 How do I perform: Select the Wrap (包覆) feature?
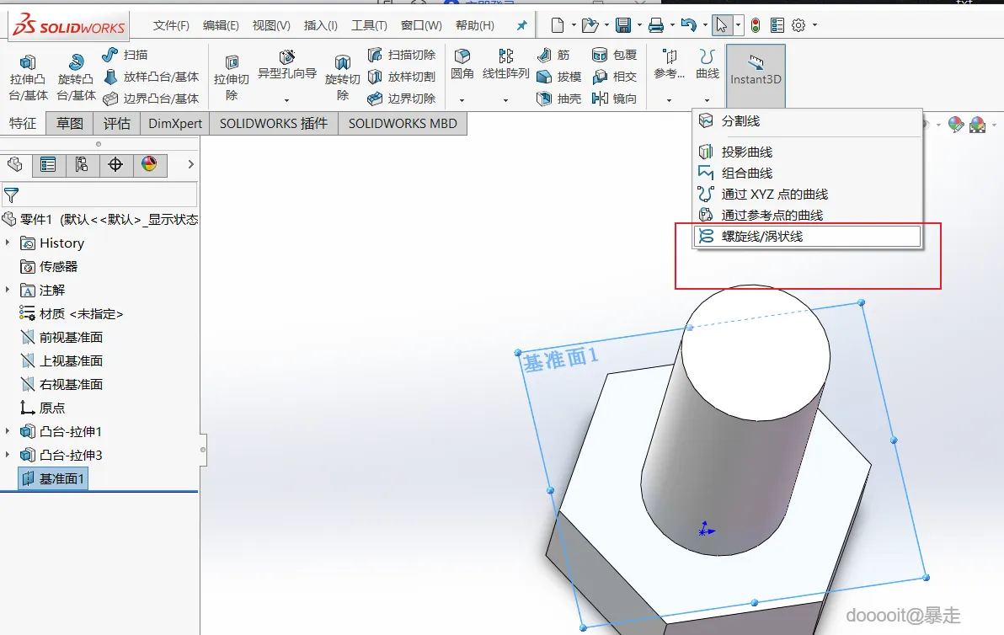614,55
